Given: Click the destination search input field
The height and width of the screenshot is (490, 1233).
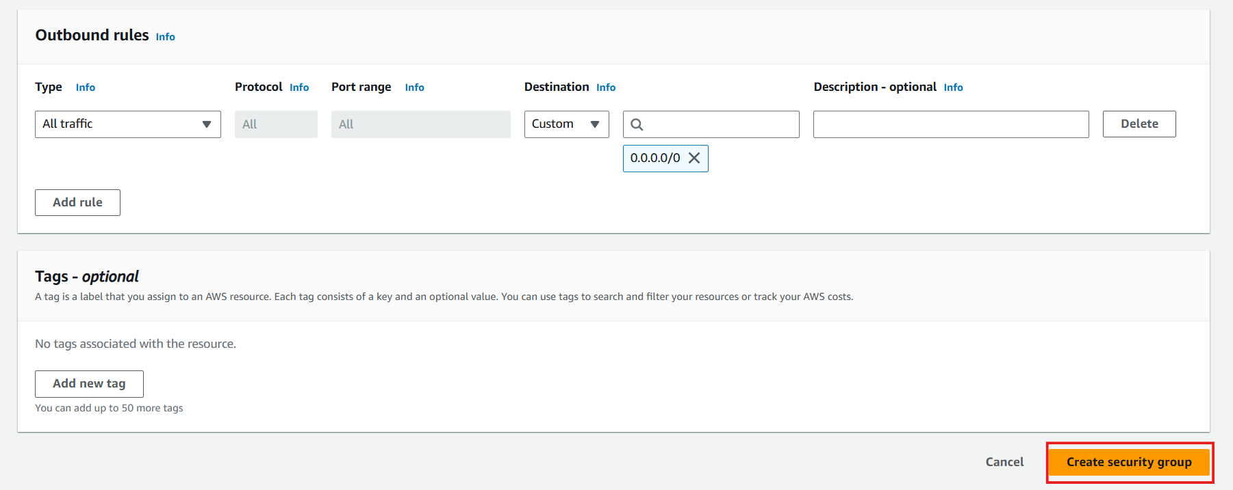Looking at the screenshot, I should (x=711, y=124).
